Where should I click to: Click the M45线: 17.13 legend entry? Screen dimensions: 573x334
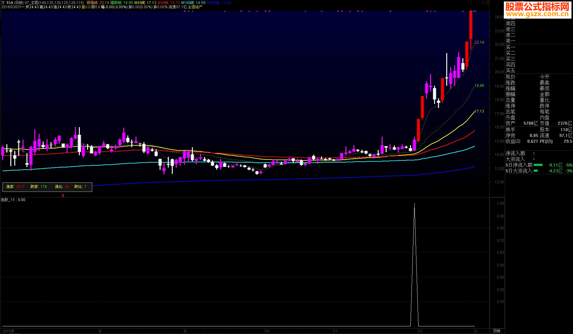(145, 3)
